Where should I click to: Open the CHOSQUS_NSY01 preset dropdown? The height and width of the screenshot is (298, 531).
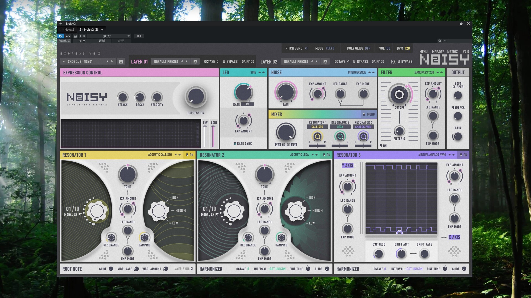(64, 62)
